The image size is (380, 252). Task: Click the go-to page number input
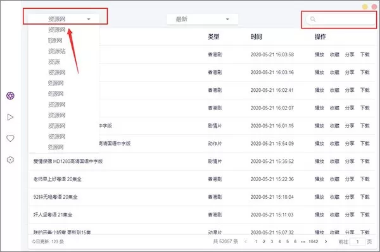(357, 242)
